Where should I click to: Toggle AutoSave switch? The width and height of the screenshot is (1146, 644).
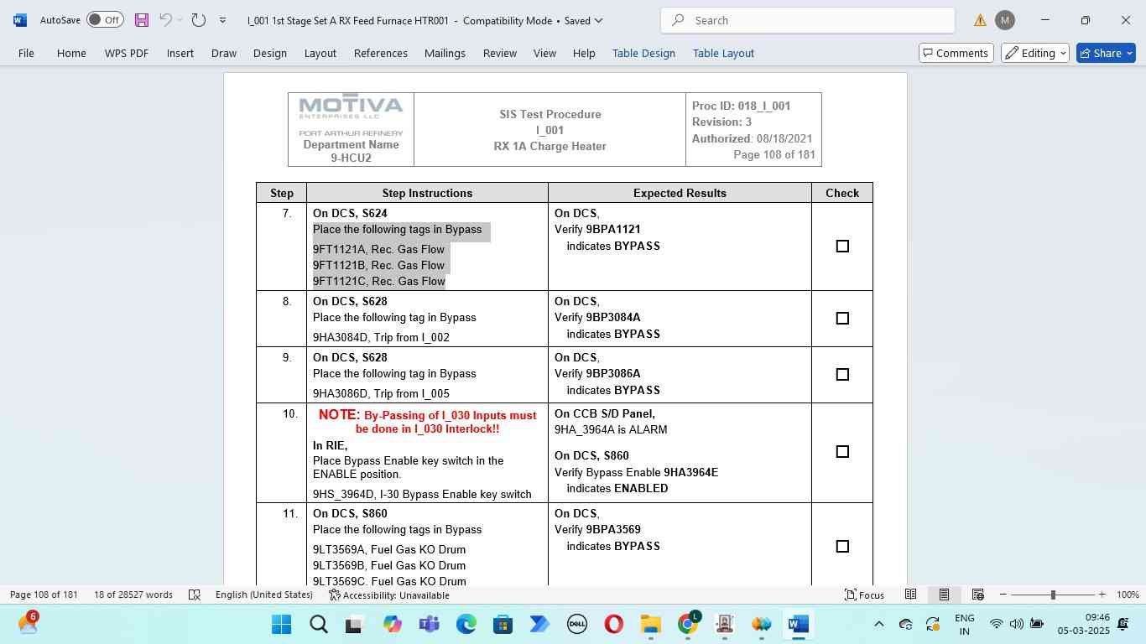pyautogui.click(x=106, y=20)
